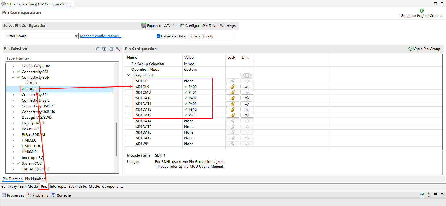This screenshot has height=206, width=446.
Task: Click the link arrow for SD1DAT3
Action: click(x=247, y=115)
